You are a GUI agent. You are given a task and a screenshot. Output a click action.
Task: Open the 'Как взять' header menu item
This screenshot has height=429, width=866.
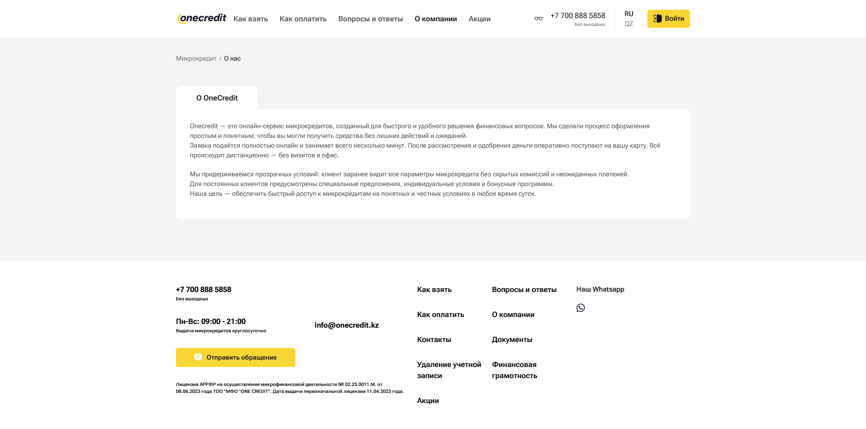click(251, 19)
